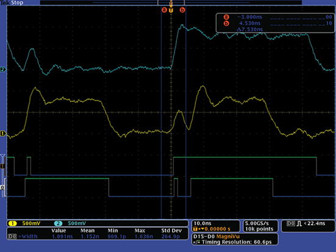Screen dimensions: 336x252
Task: Click the +Width measurement value row
Action: tap(98, 236)
